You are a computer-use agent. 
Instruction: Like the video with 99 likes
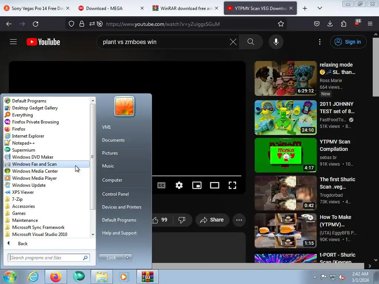coord(161,220)
